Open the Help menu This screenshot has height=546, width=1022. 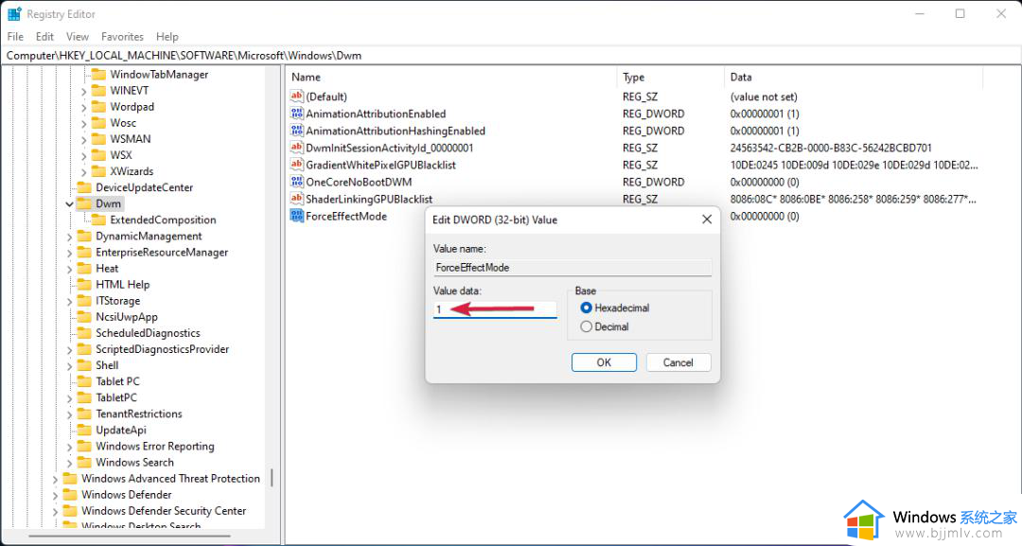coord(167,37)
